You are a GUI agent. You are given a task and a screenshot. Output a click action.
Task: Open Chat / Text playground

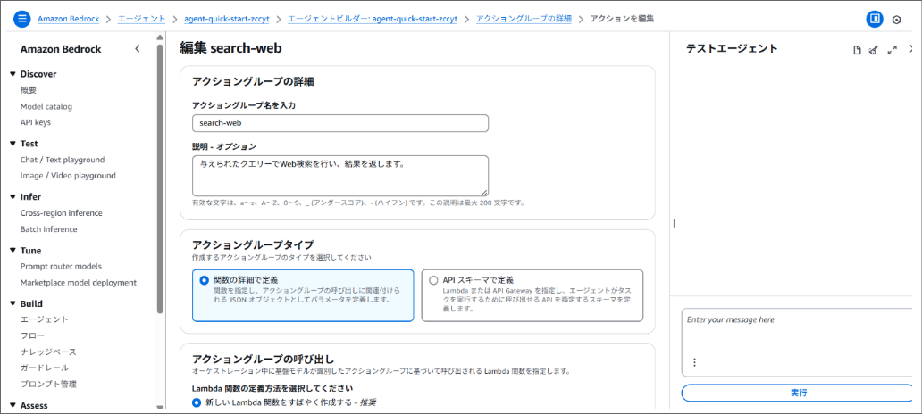[x=63, y=160]
